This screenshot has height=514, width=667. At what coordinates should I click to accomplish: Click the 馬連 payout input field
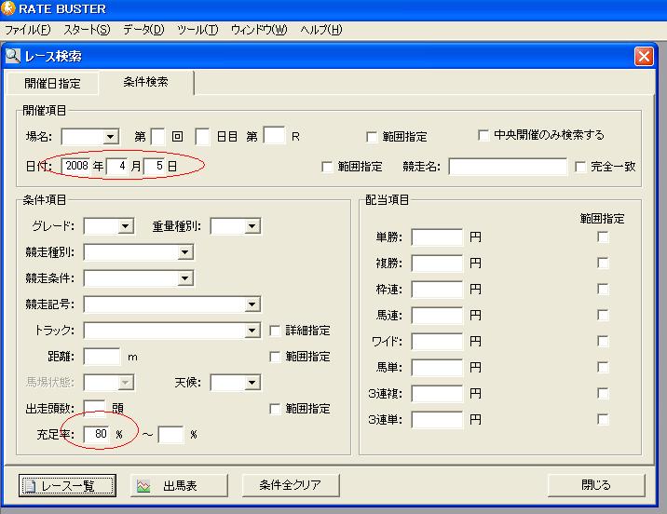point(437,316)
